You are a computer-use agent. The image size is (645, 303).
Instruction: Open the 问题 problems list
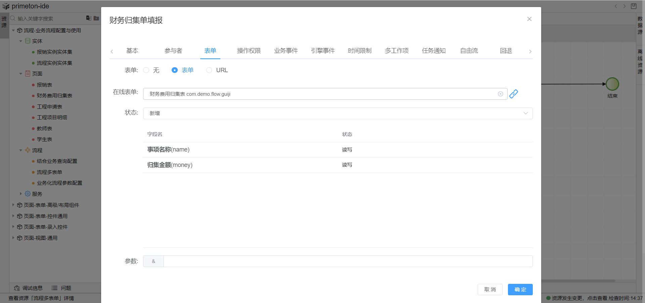61,288
